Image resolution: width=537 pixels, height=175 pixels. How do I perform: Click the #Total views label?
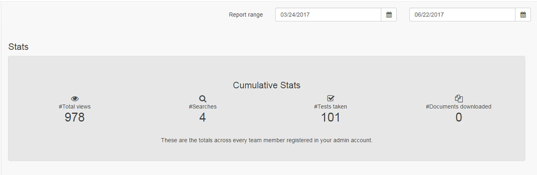click(75, 107)
